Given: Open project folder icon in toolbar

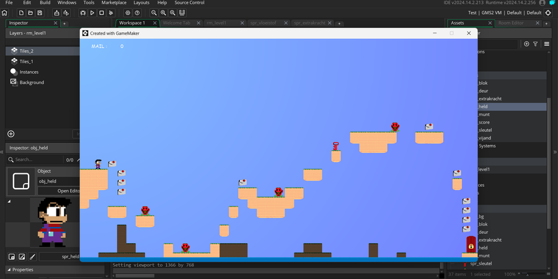Looking at the screenshot, I should pos(30,13).
